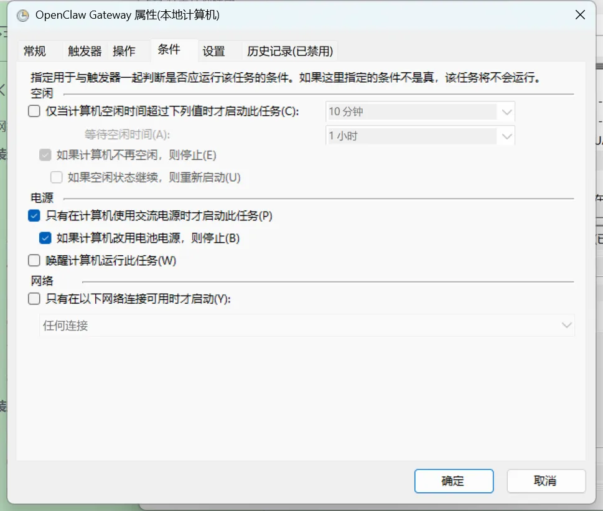Viewport: 603px width, 511px height.
Task: Enable 唤醒计算机运行此任务(W) checkbox
Action: click(34, 260)
